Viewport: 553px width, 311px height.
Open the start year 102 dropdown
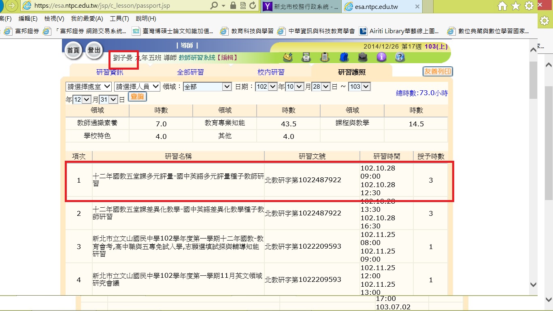266,87
